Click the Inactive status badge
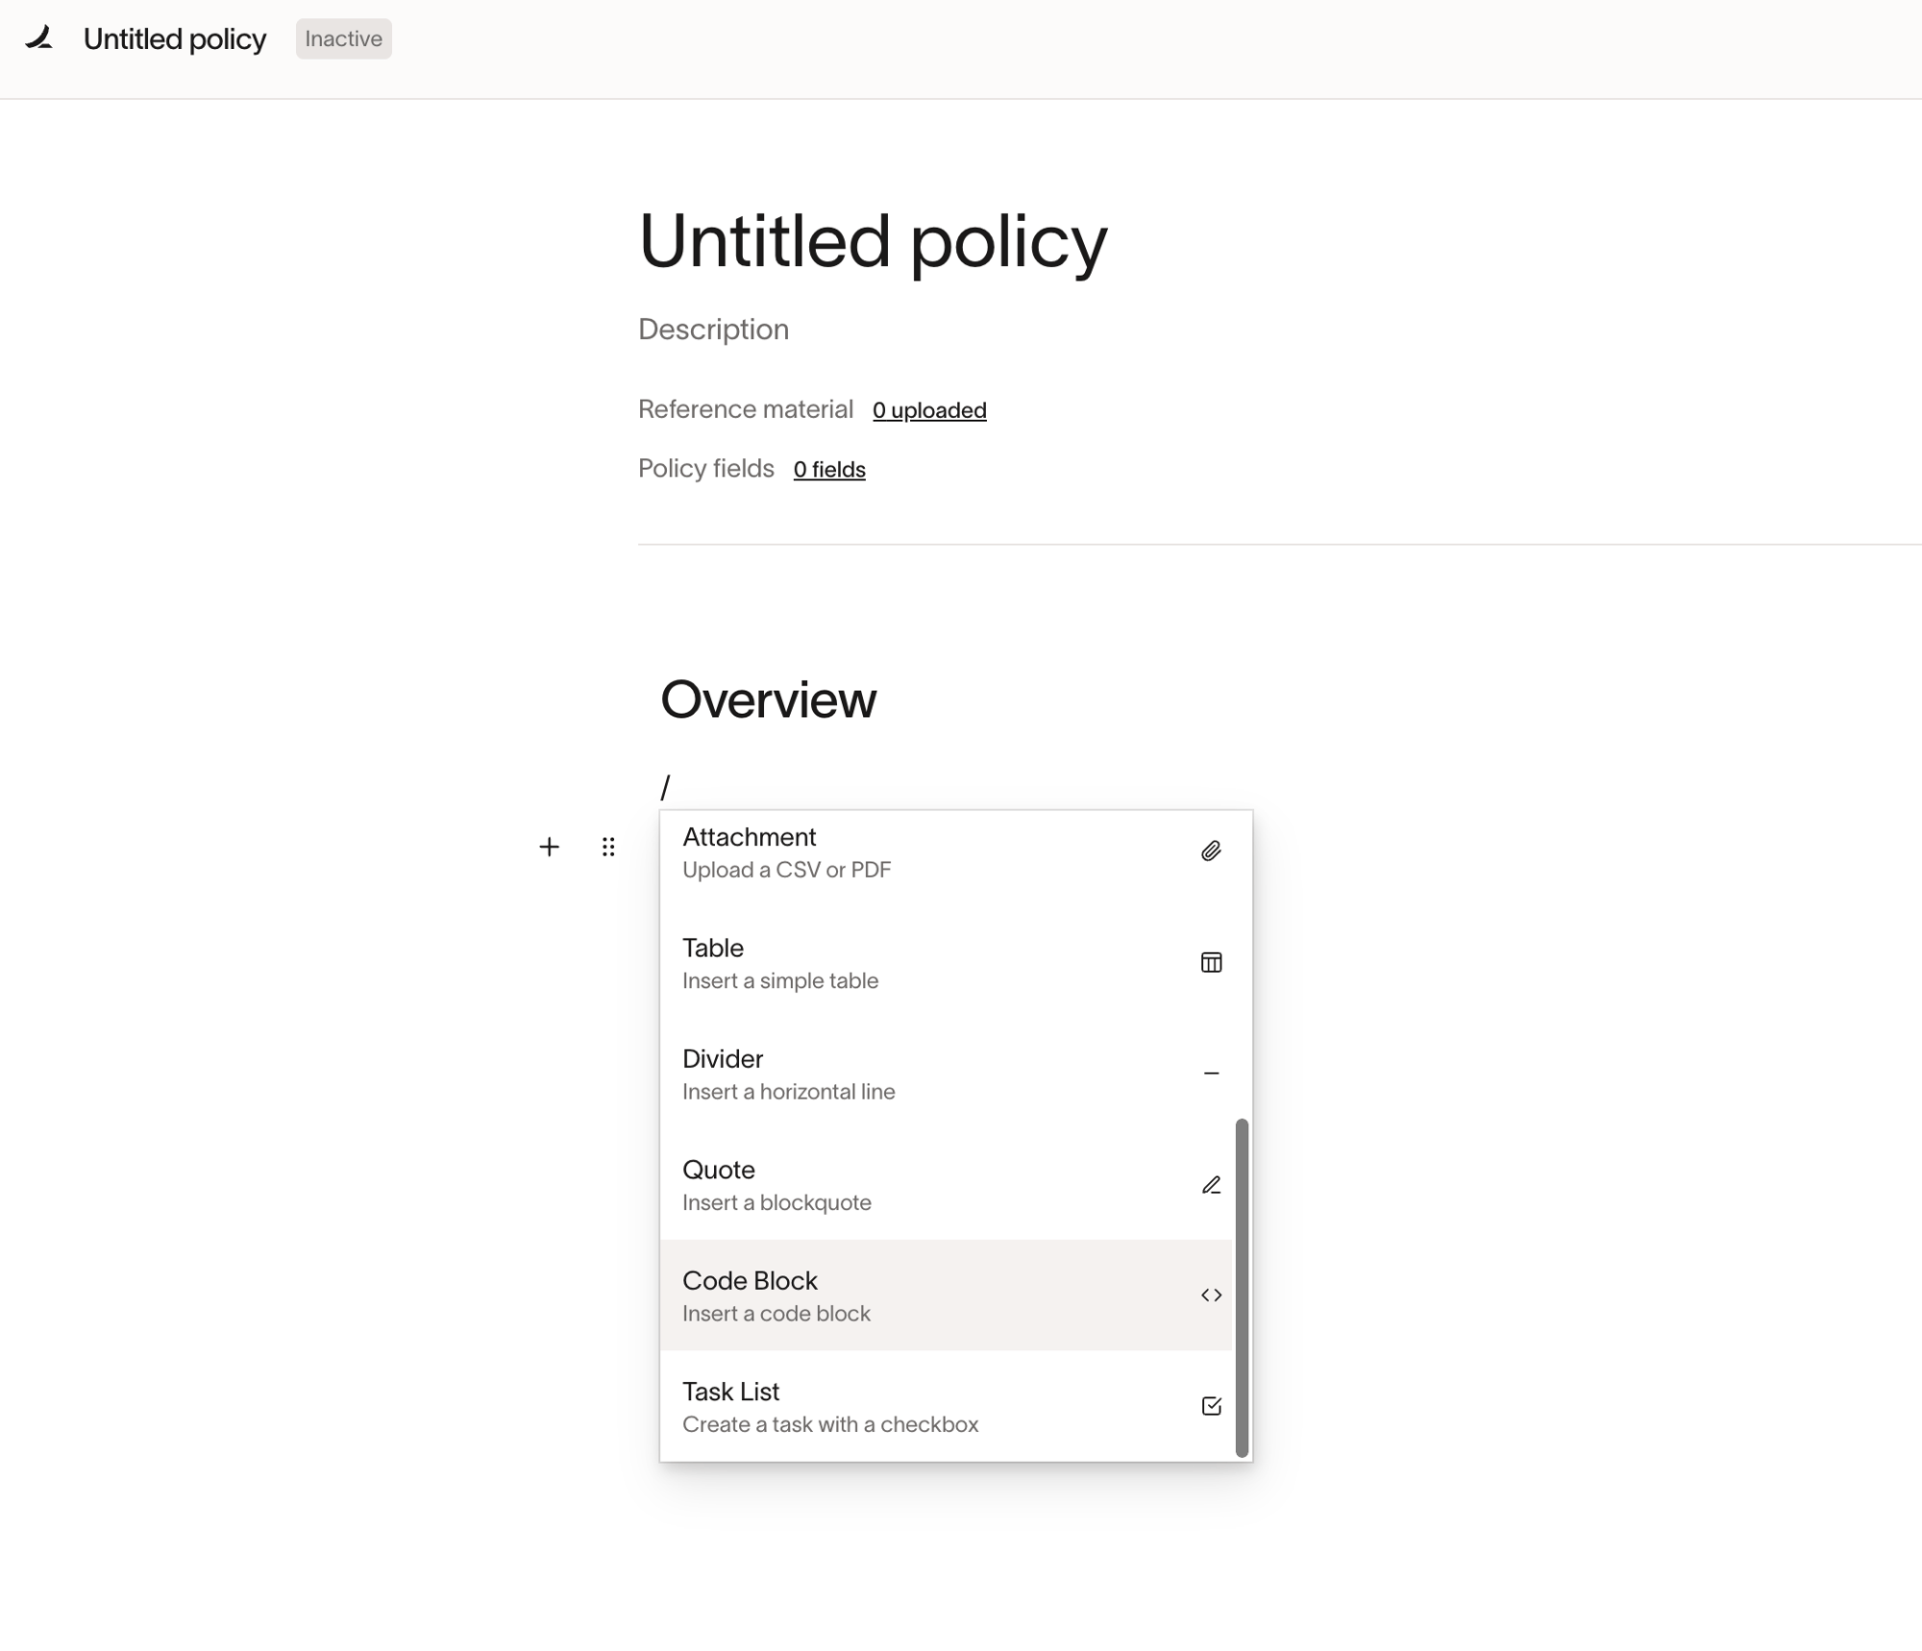The width and height of the screenshot is (1922, 1651). pos(343,38)
